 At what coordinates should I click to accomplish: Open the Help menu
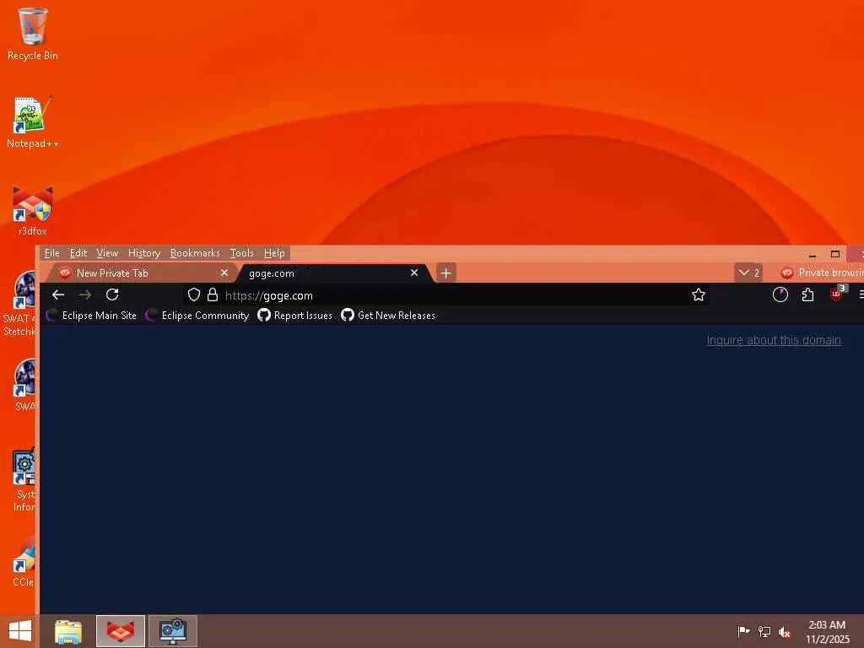pos(274,253)
